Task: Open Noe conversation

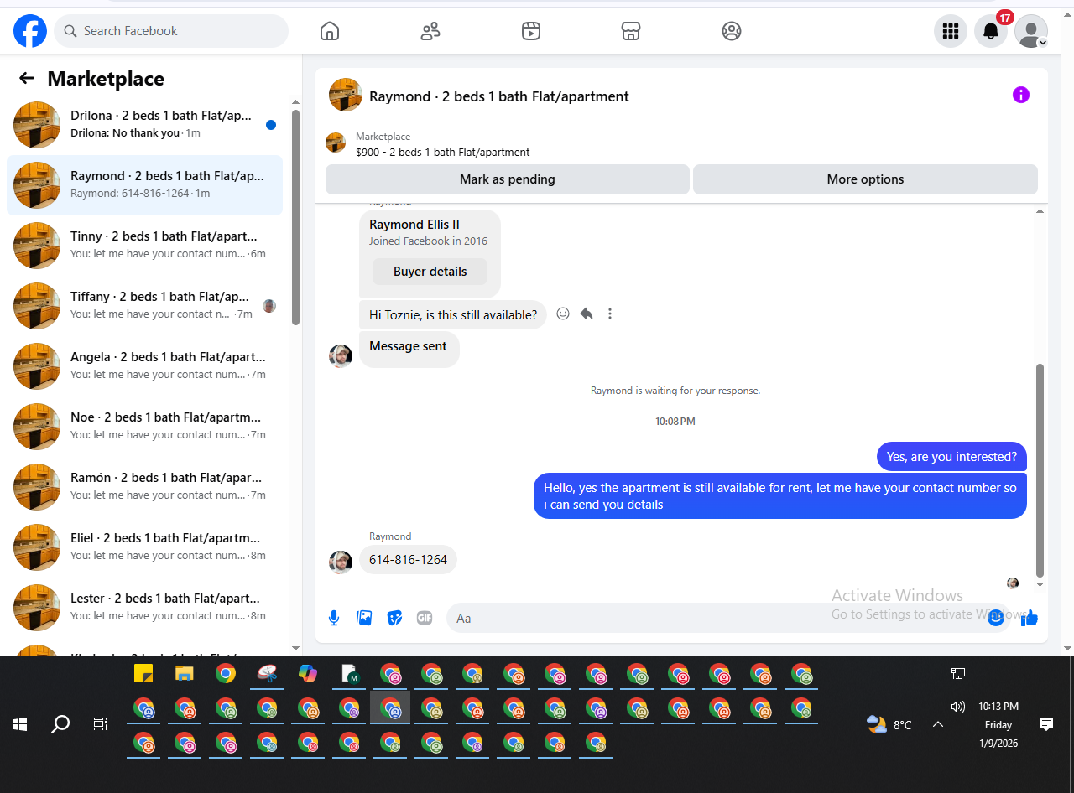Action: coord(144,427)
